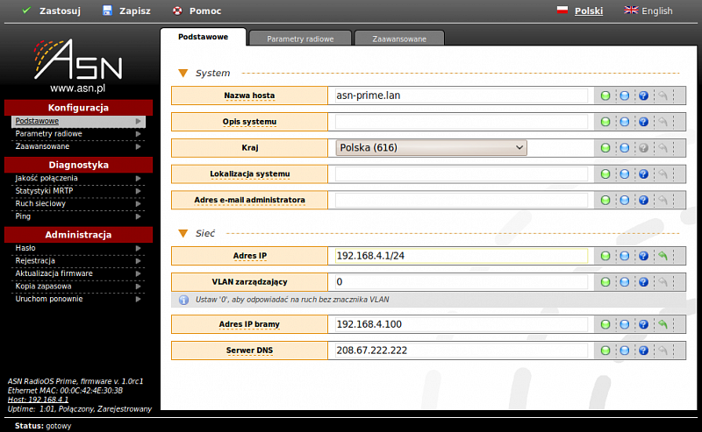Click the Zapisz button

126,11
